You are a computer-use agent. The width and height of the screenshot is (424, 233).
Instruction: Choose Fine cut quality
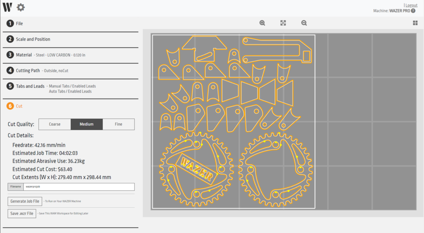(118, 124)
